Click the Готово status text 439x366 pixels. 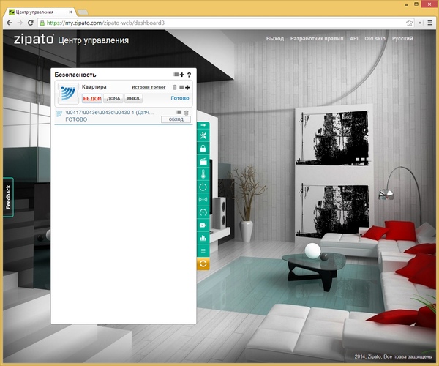tap(180, 98)
